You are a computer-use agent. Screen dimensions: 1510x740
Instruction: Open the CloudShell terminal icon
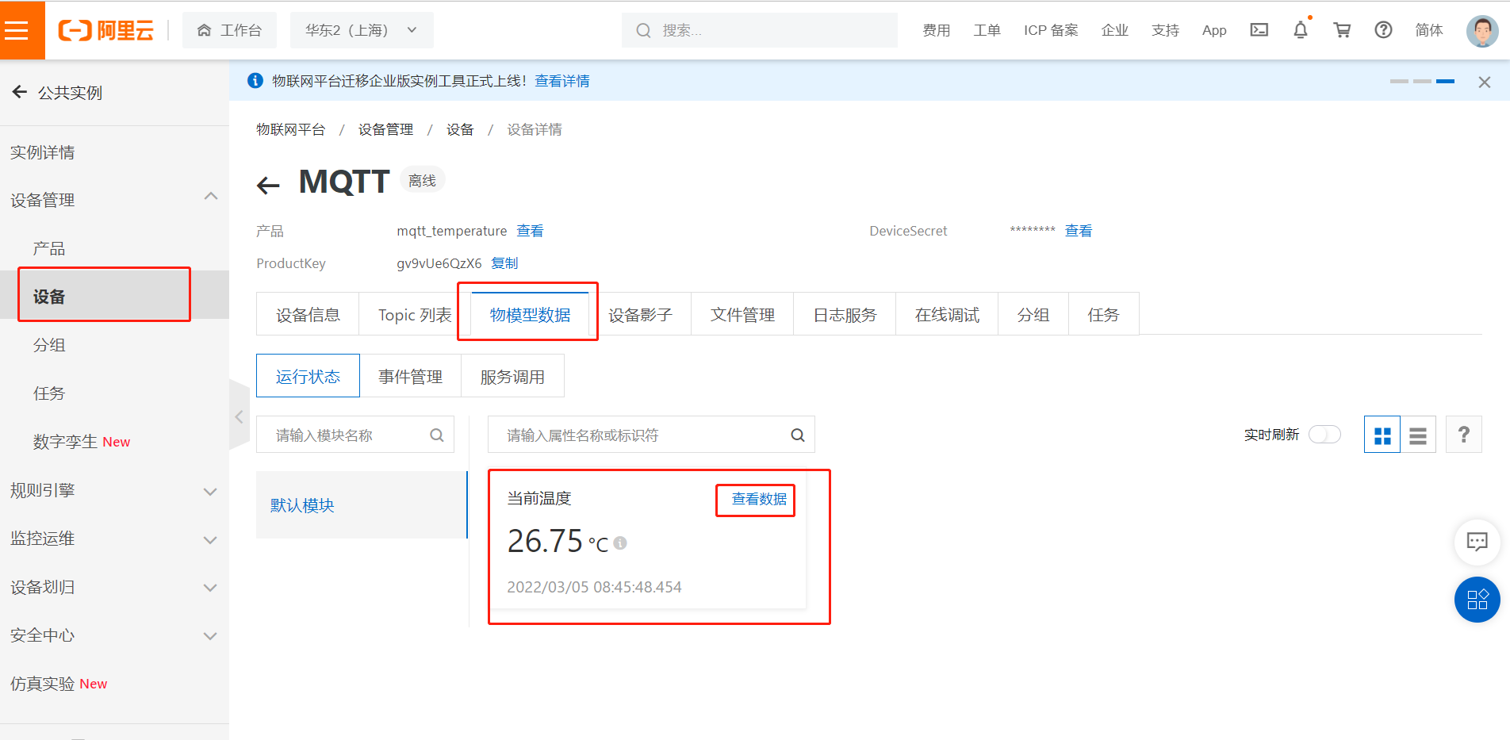coord(1259,29)
